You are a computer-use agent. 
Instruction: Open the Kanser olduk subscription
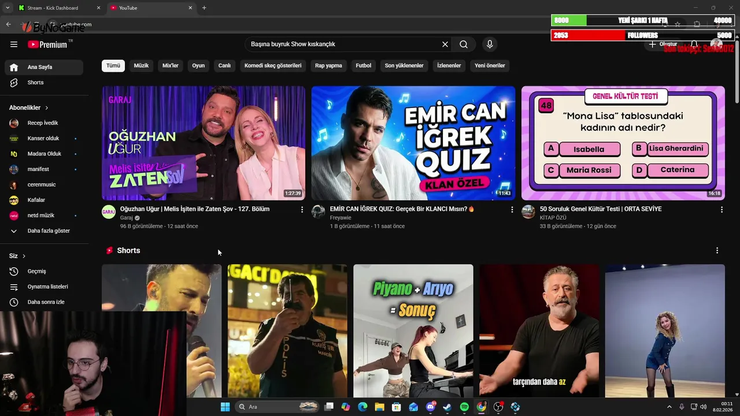[x=44, y=139]
